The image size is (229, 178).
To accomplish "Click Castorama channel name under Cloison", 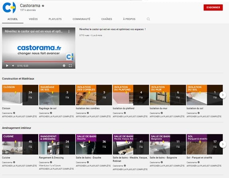I will (x=7, y=113).
